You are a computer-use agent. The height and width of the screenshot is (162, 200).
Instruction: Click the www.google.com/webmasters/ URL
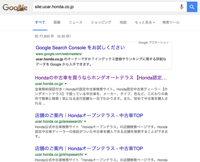point(59,54)
